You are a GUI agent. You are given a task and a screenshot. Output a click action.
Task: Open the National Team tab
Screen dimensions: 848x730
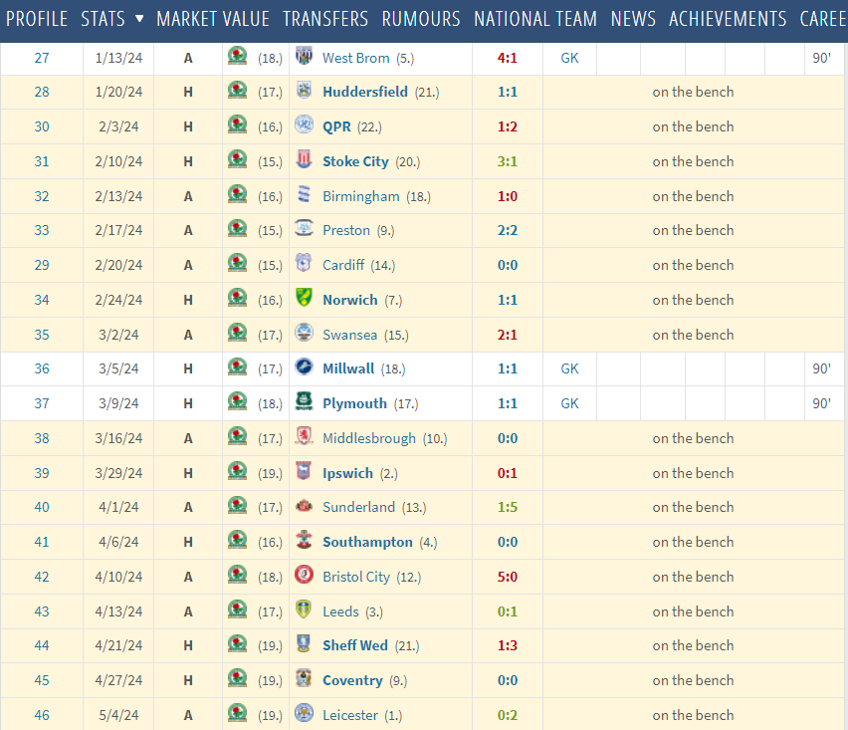tap(535, 19)
